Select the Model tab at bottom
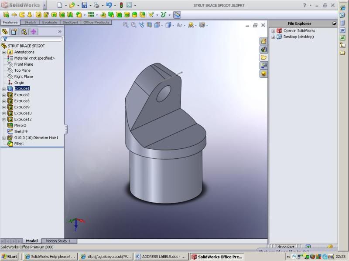This screenshot has height=261, width=349. coord(31,241)
